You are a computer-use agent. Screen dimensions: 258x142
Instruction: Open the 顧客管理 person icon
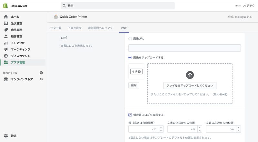tap(6, 36)
